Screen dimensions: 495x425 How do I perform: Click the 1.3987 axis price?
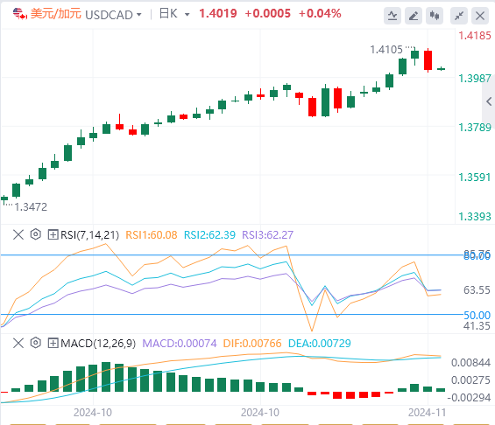pos(475,79)
